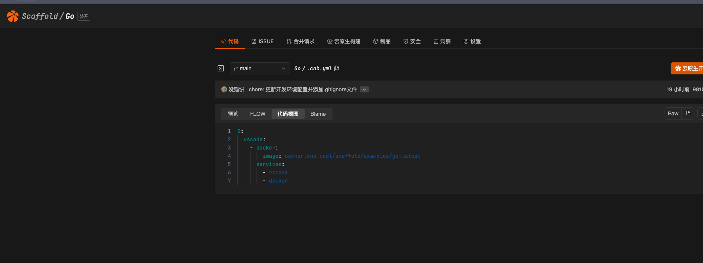Switch to 预览 view mode
This screenshot has height=263, width=703.
point(233,114)
